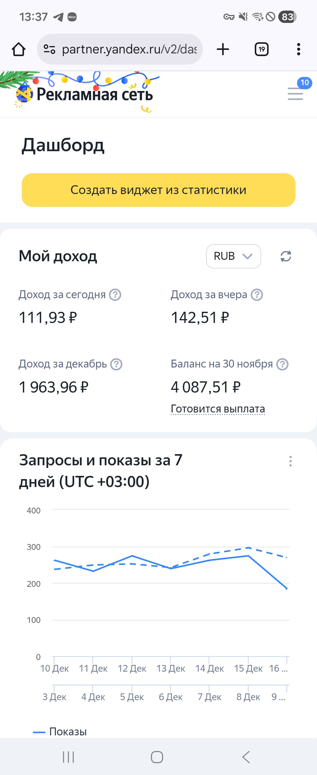Screen dimensions: 317x775
Task: Show help for yesterday's income
Action: point(257,295)
